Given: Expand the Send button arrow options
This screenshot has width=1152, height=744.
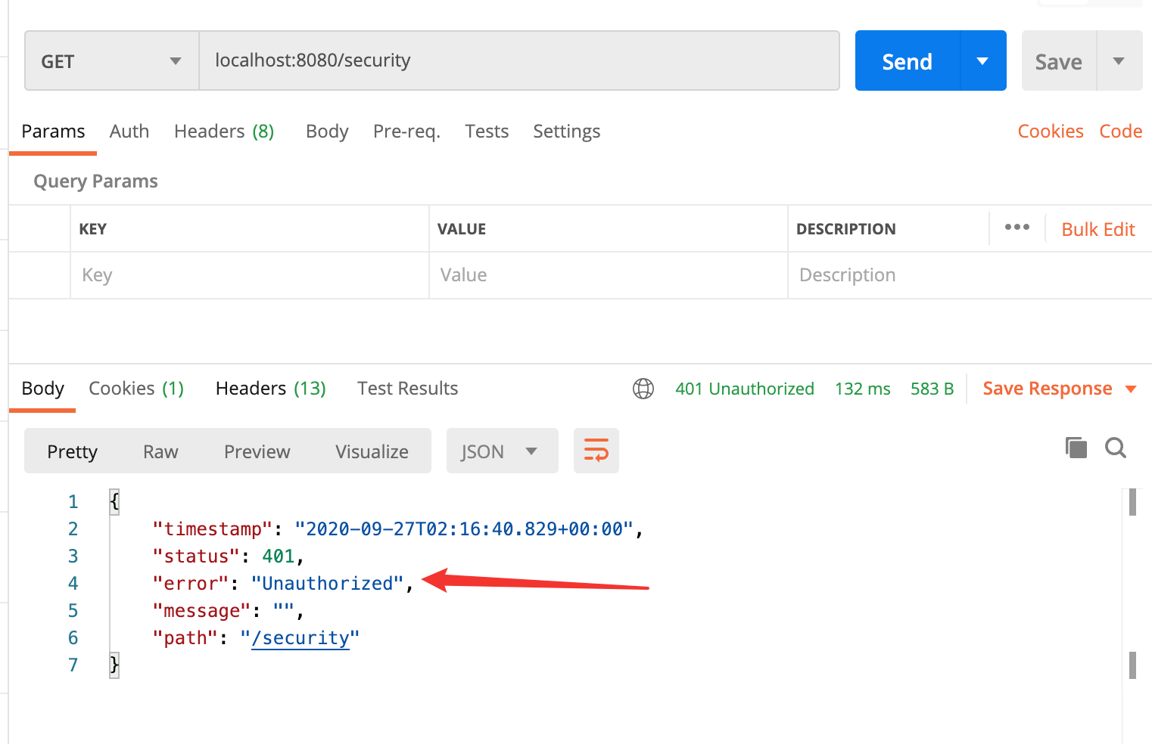Looking at the screenshot, I should point(982,61).
